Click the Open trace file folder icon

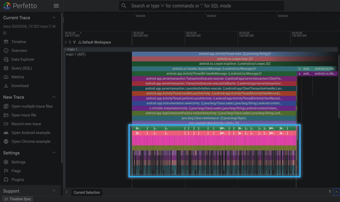6,115
